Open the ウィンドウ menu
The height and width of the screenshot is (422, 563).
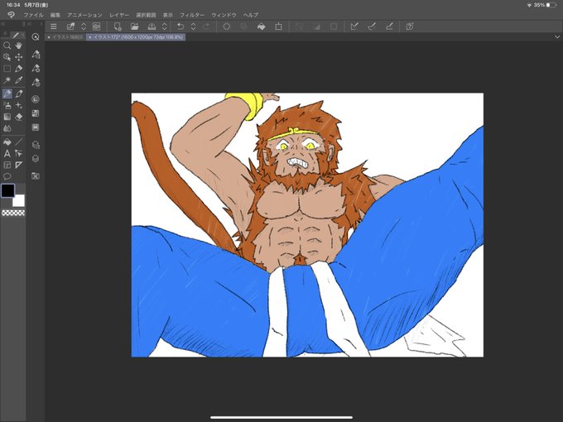point(224,15)
